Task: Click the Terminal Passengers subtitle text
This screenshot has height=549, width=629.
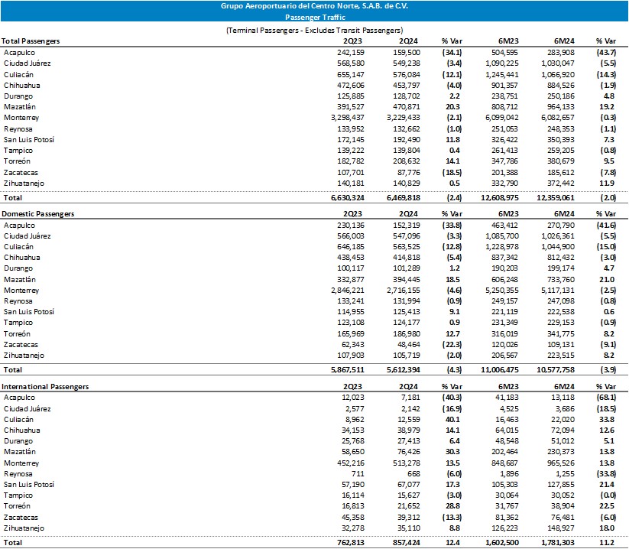Action: 314,29
